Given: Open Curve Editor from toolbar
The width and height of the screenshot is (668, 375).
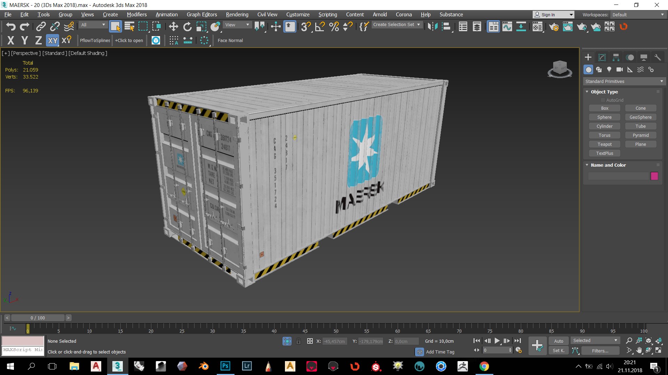Looking at the screenshot, I should 507,27.
